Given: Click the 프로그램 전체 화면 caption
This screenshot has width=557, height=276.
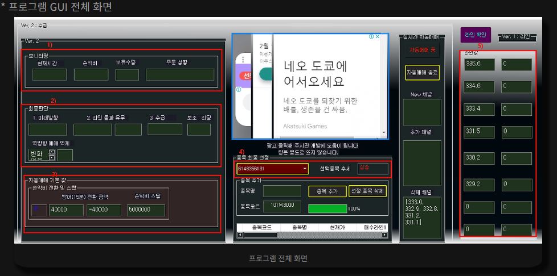Looking at the screenshot, I should (x=278, y=258).
